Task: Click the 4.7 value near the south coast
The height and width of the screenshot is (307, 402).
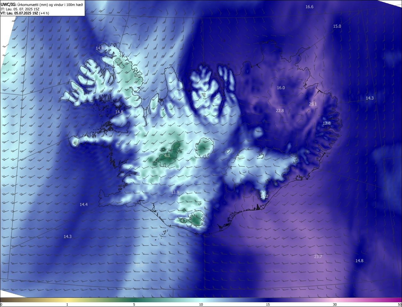Action: click(x=184, y=221)
